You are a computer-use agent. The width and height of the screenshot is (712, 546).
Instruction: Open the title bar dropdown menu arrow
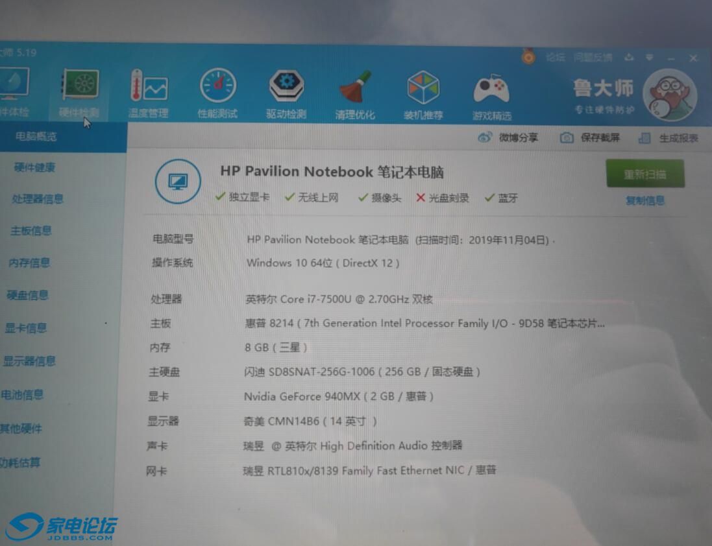coord(650,58)
